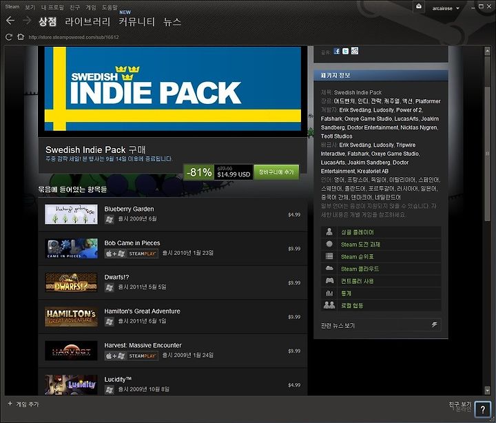This screenshot has height=423, width=496.
Task: Open the 싱글 플레이어 link
Action: click(x=357, y=232)
